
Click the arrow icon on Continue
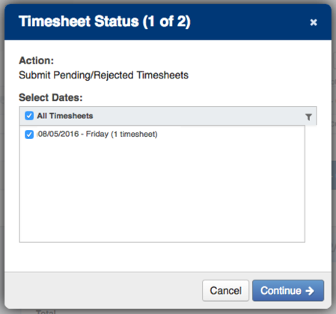310,291
